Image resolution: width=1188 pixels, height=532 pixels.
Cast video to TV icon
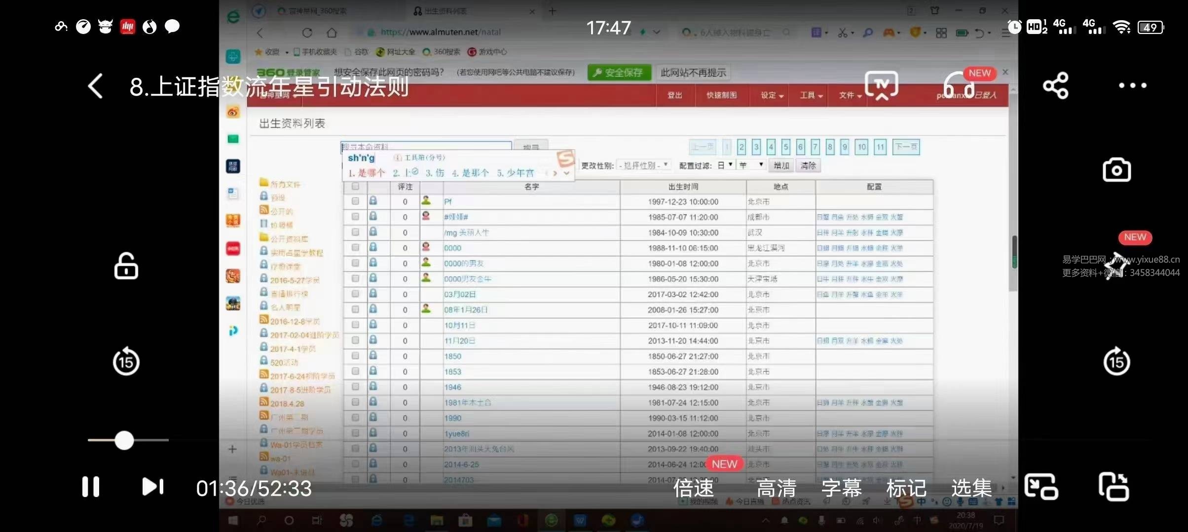pos(881,85)
